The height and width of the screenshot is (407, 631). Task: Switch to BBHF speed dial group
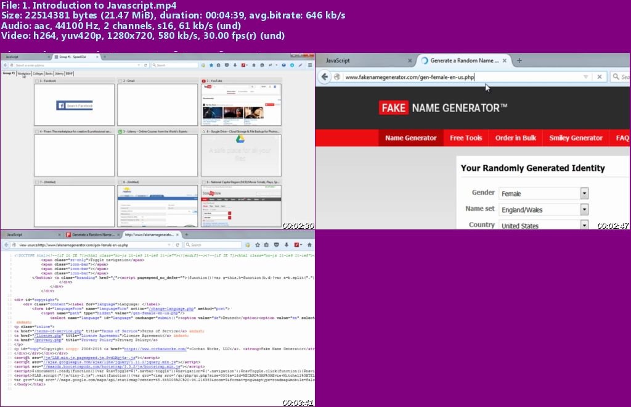(69, 73)
